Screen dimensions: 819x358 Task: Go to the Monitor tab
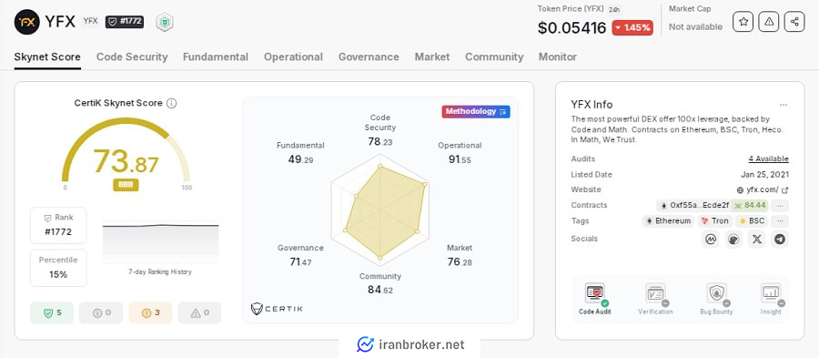click(558, 57)
